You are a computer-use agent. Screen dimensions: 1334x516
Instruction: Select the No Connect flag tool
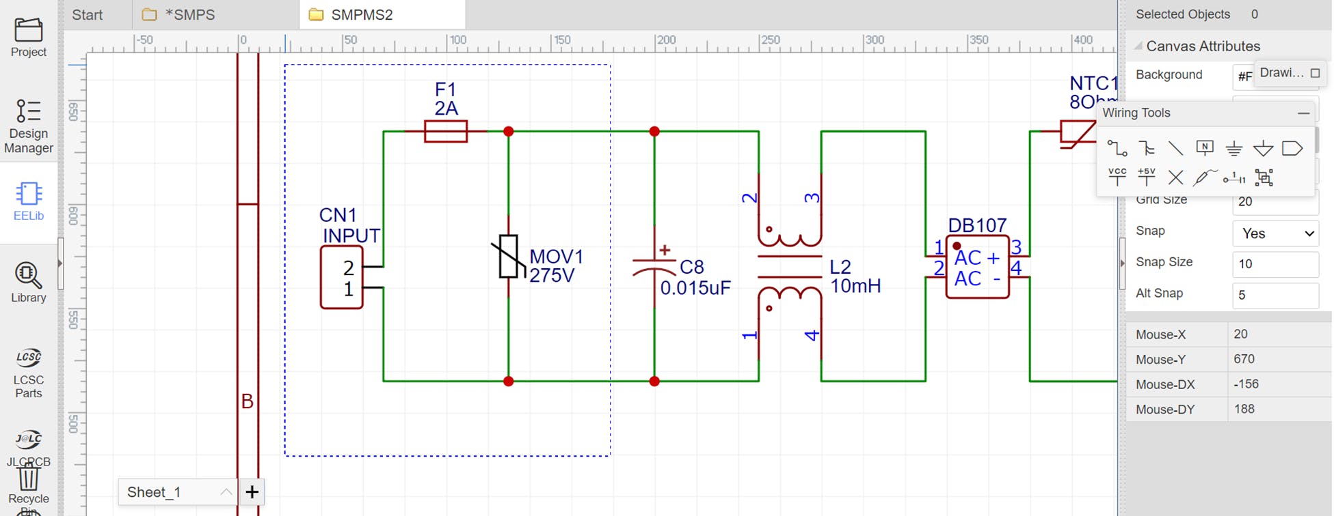(x=1175, y=177)
